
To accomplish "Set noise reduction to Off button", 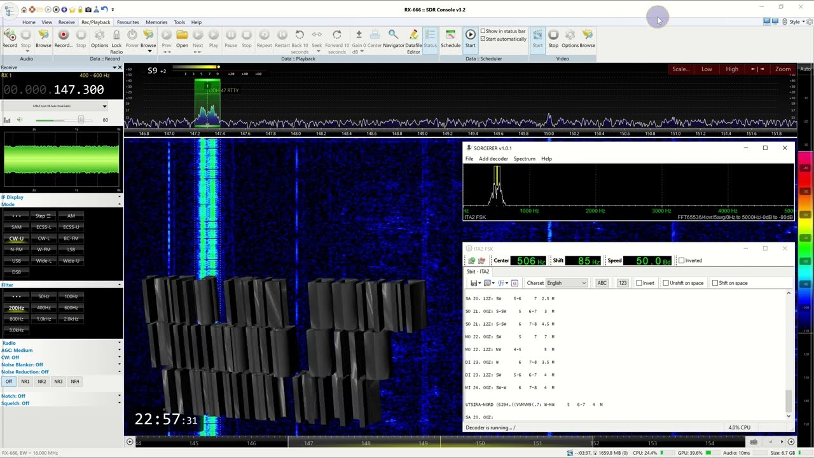I will pyautogui.click(x=8, y=382).
